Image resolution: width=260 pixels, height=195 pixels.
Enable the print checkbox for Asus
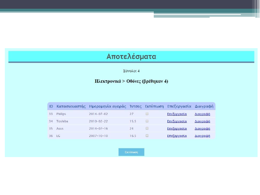[147, 128]
